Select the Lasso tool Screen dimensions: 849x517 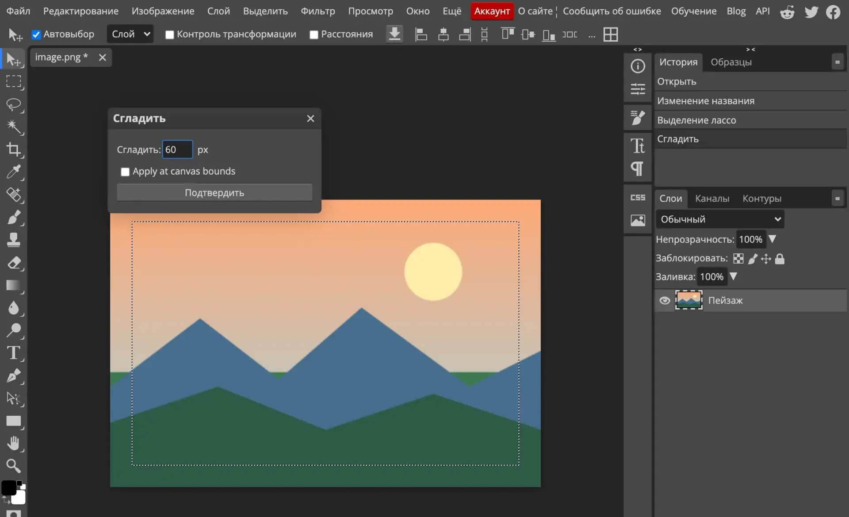(14, 104)
